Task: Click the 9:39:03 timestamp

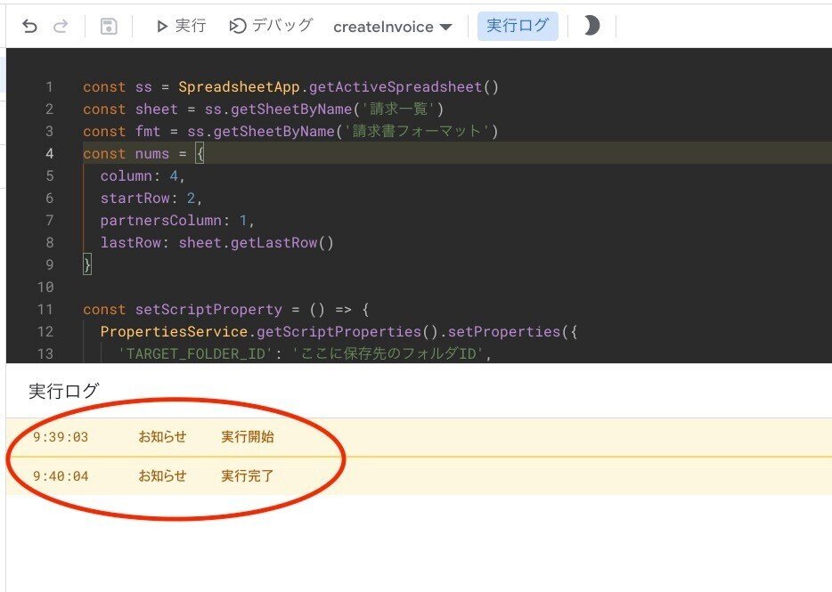Action: [61, 437]
